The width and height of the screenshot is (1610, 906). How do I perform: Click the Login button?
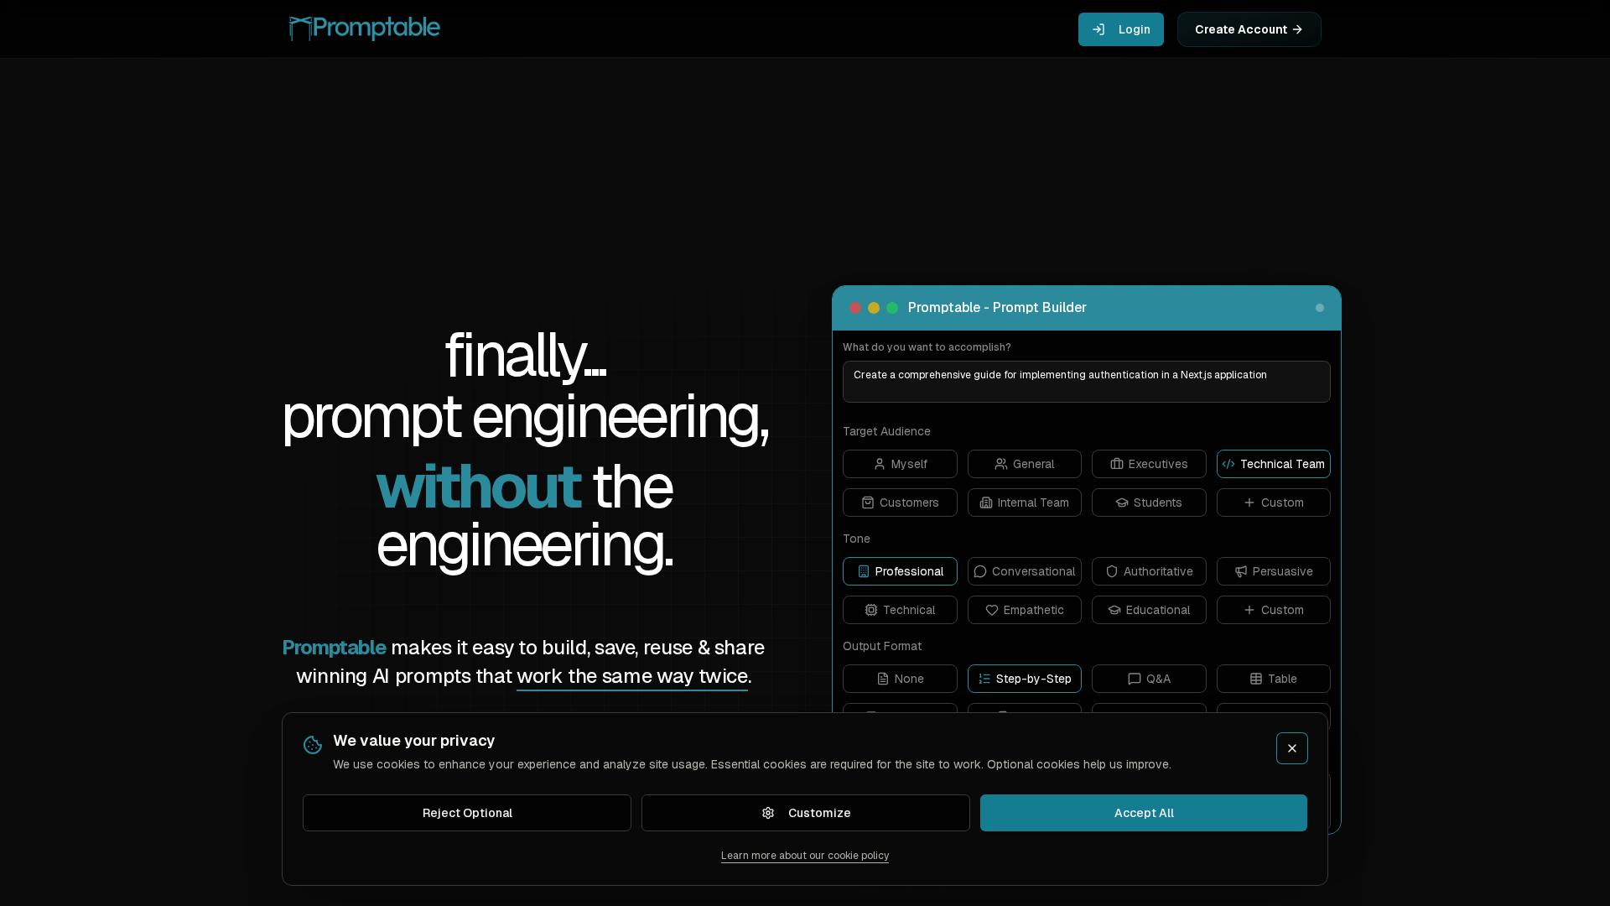tap(1120, 29)
